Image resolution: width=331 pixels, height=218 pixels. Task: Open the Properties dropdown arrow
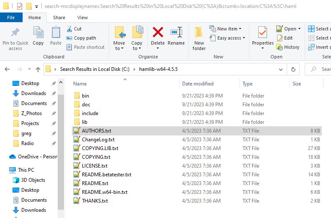[x=262, y=48]
